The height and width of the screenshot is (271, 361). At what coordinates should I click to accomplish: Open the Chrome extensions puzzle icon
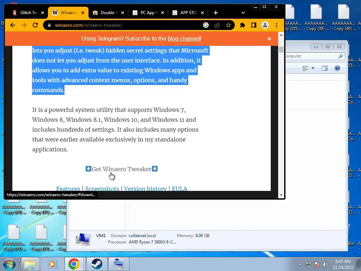(243, 25)
